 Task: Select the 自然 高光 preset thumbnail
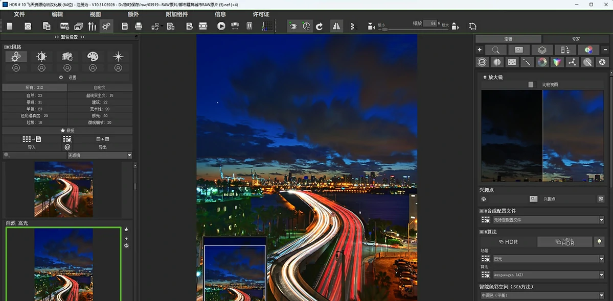coord(64,264)
